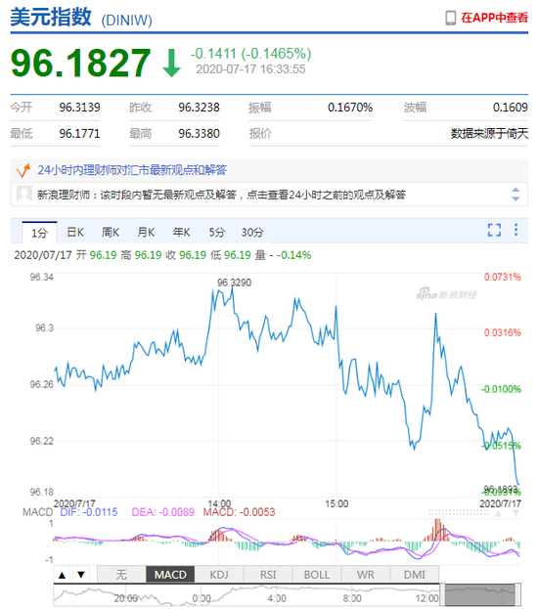Click the 美元指数 title
The image size is (538, 609).
tap(51, 18)
